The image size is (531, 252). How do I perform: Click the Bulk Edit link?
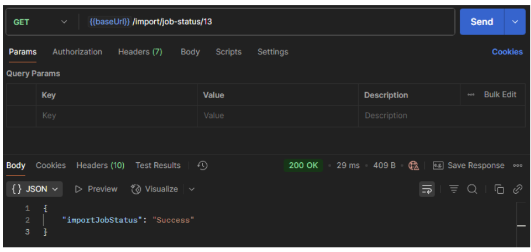[x=500, y=94]
